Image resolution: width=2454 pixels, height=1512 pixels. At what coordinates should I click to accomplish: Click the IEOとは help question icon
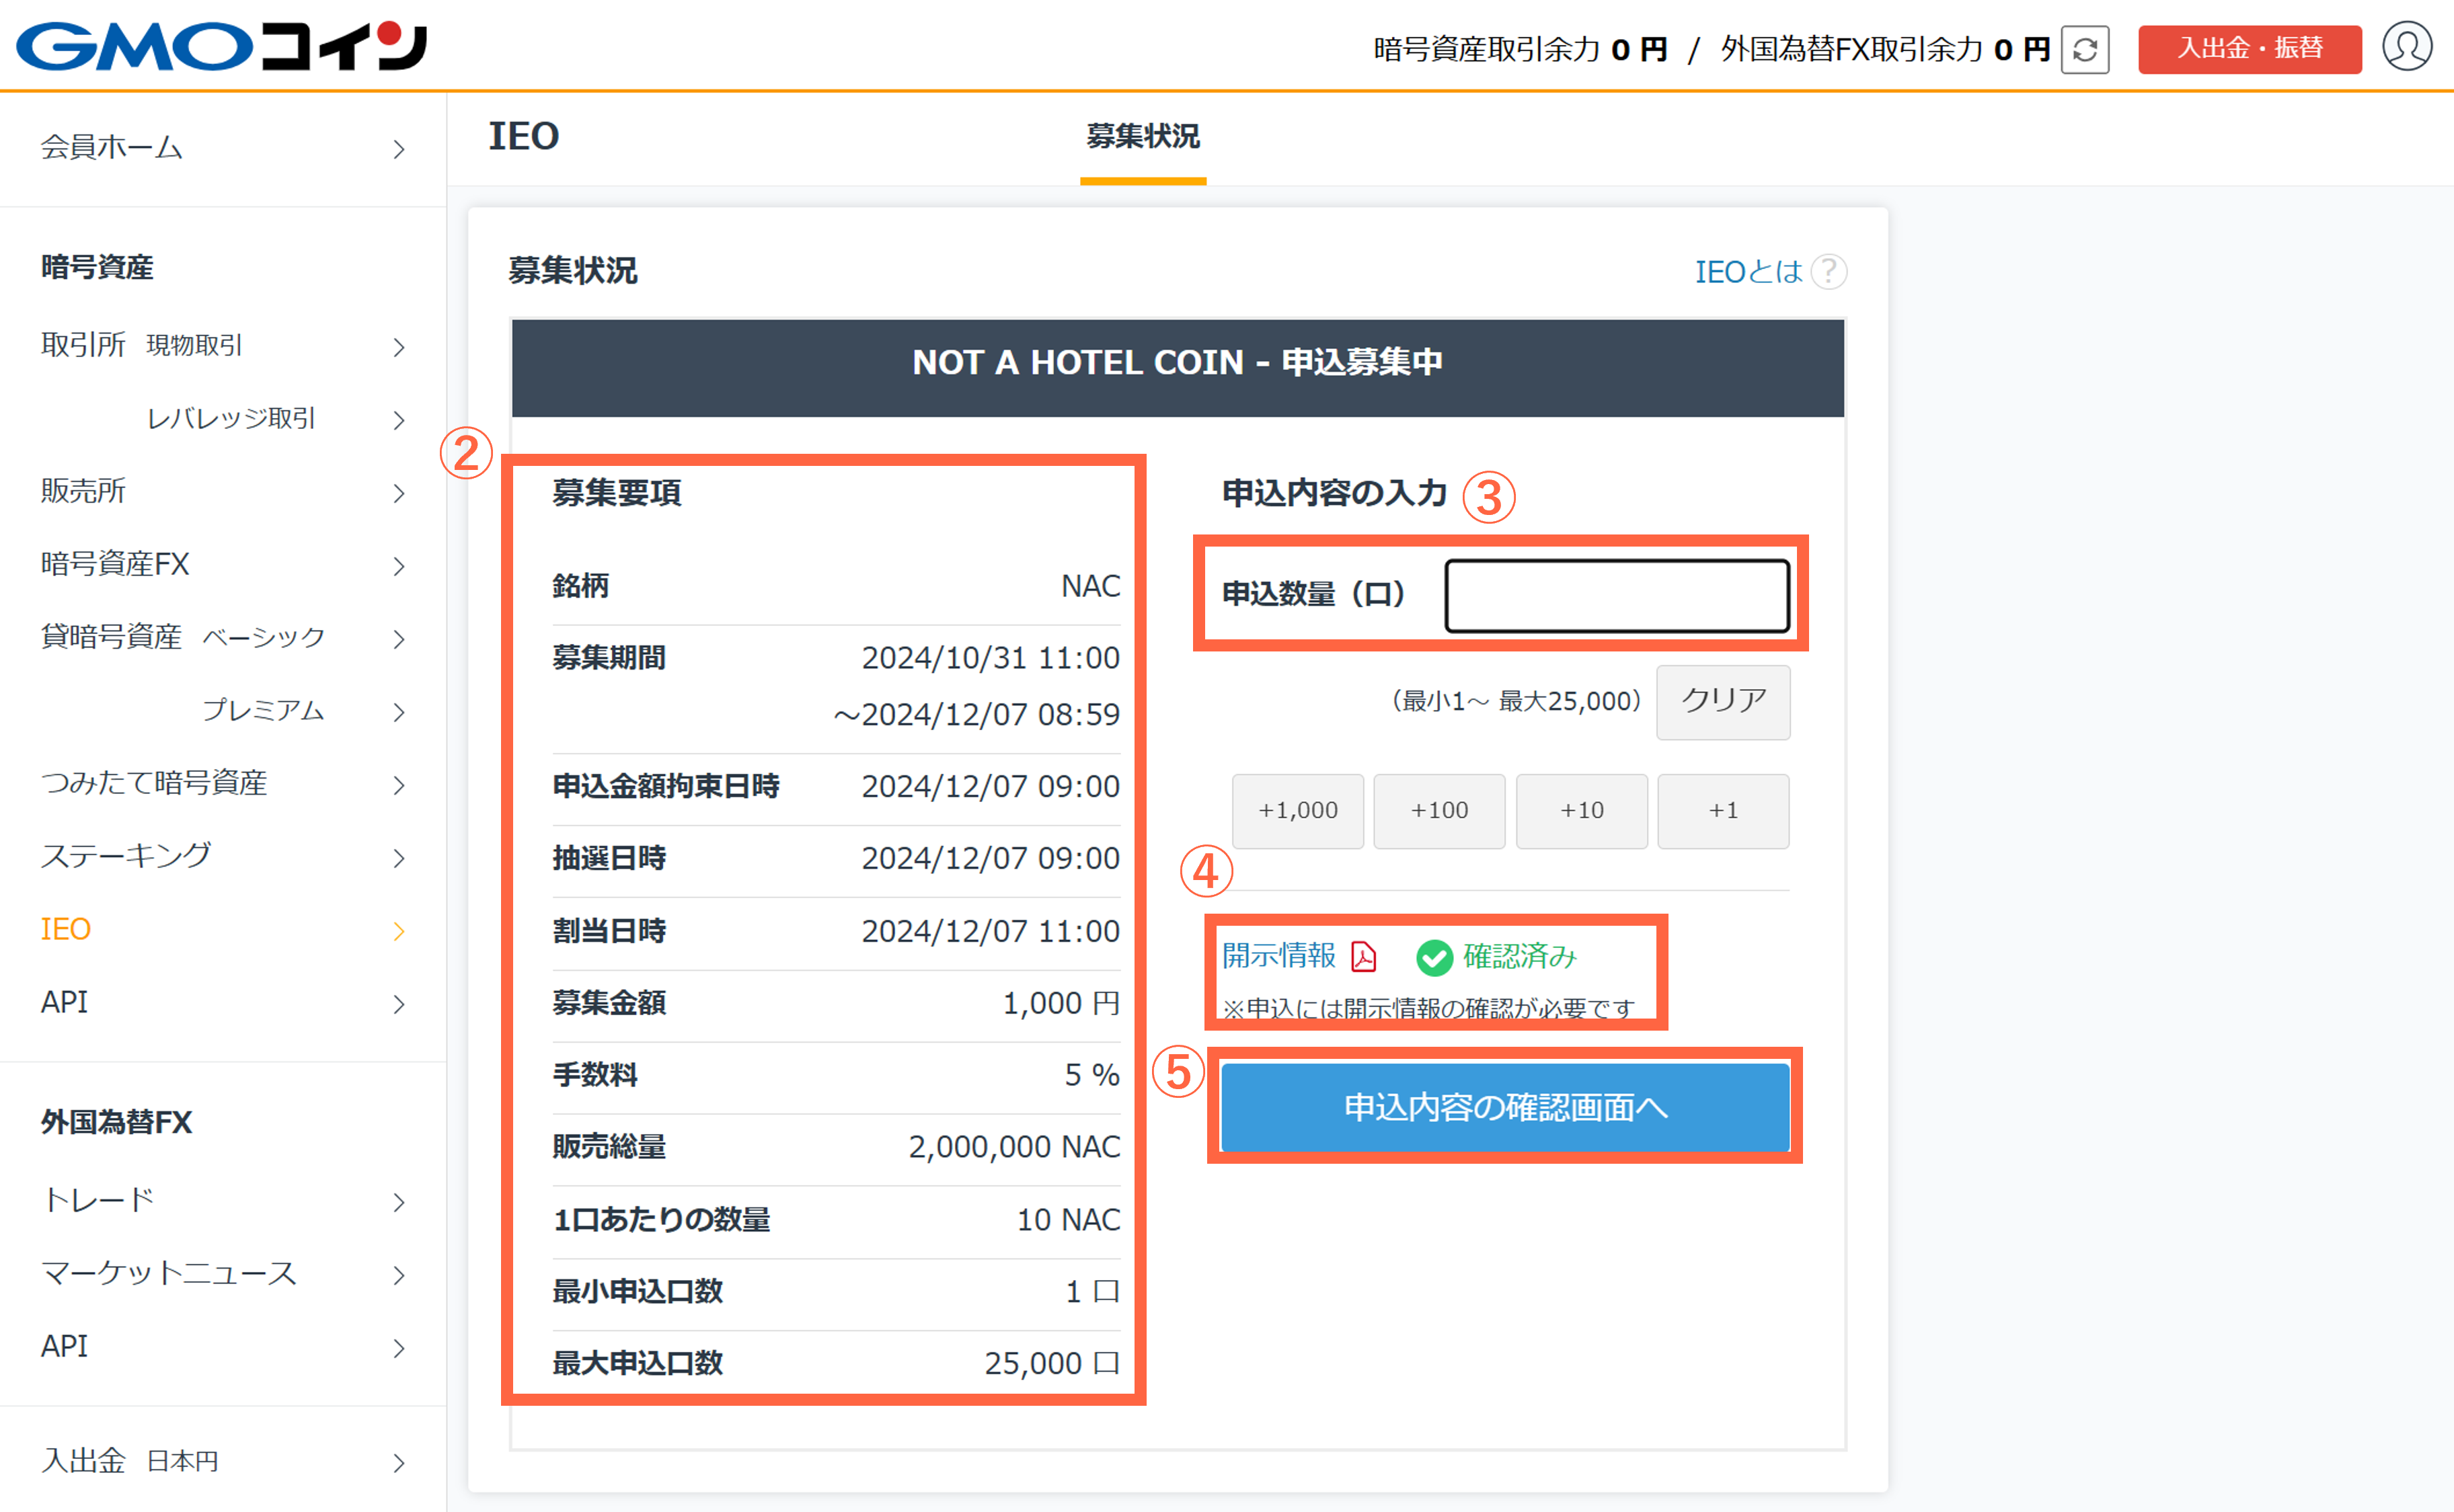[x=1829, y=271]
